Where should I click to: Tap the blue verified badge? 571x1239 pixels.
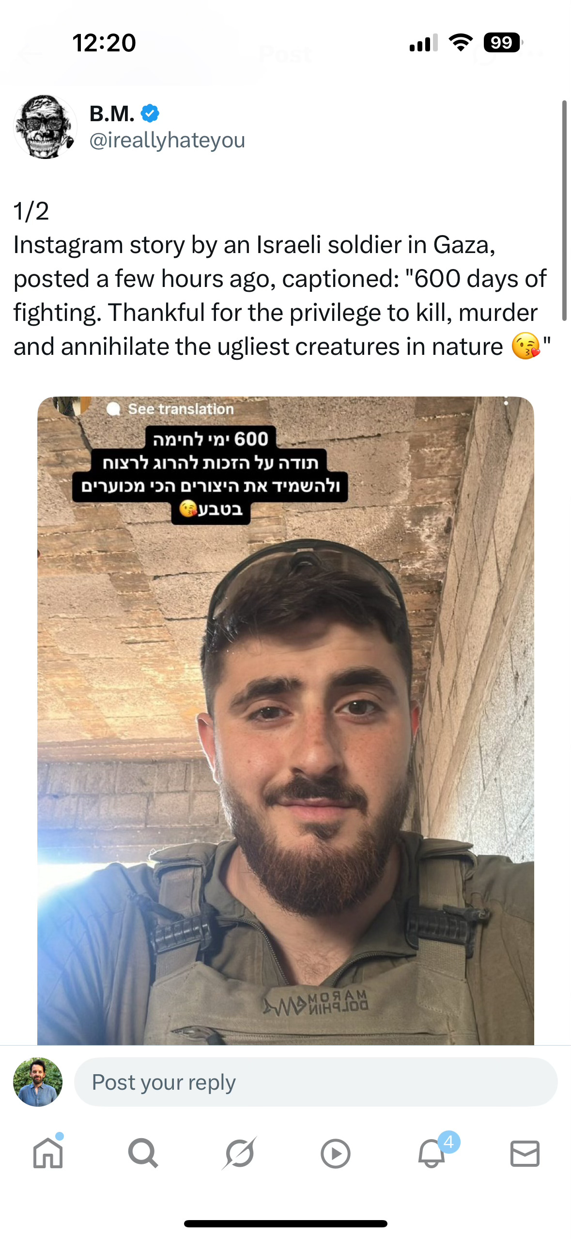click(x=150, y=113)
